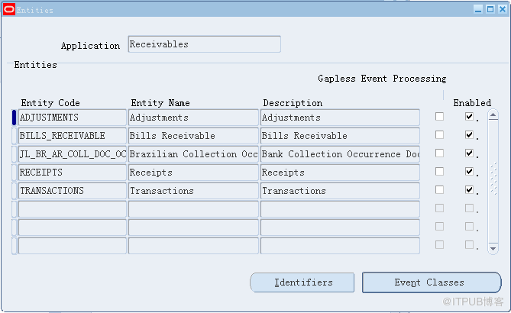The image size is (511, 313).
Task: Select the JL_BR_AR_COLL_DOC_OC entity code field
Action: click(x=73, y=154)
